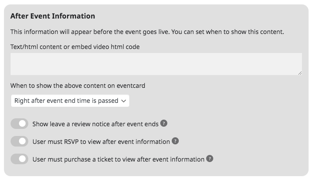Click the User must RSVP label text
Image resolution: width=313 pixels, height=181 pixels.
pos(101,142)
